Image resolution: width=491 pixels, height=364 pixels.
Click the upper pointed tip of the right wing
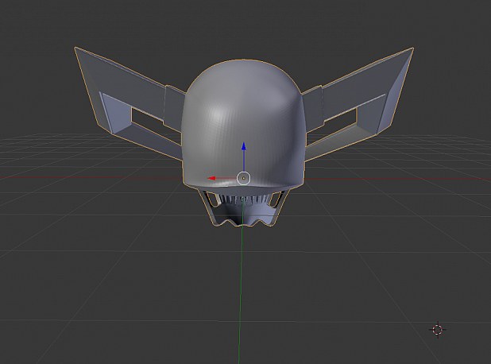[x=412, y=50]
